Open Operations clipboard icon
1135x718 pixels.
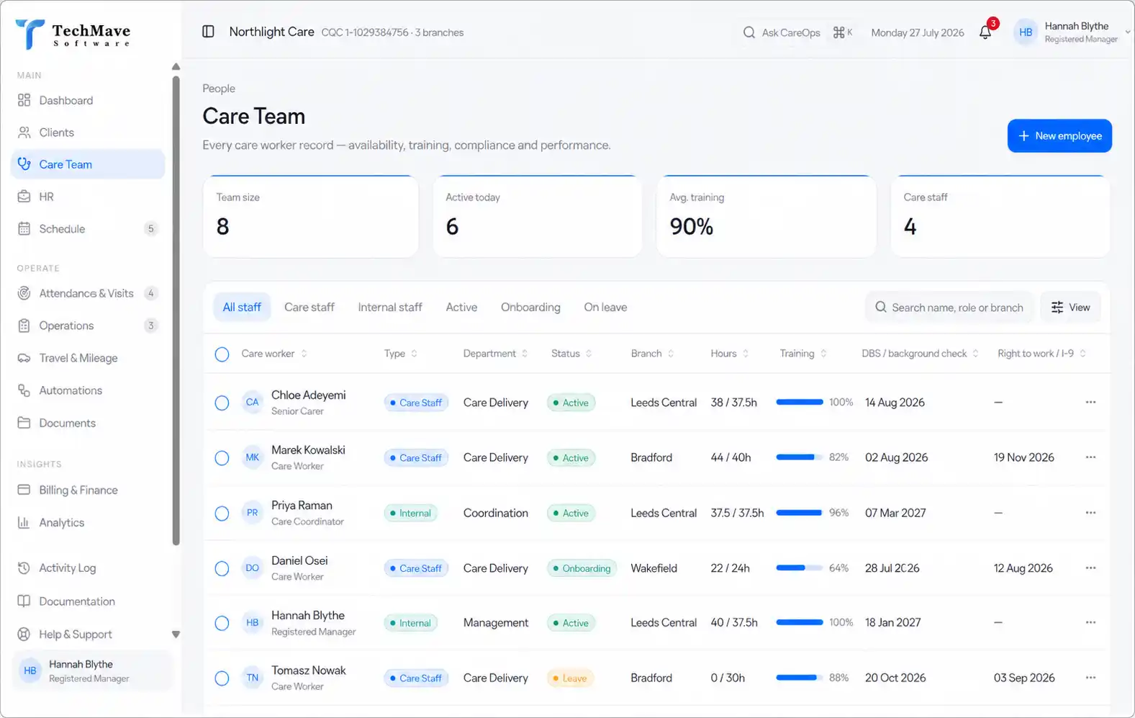(x=24, y=326)
